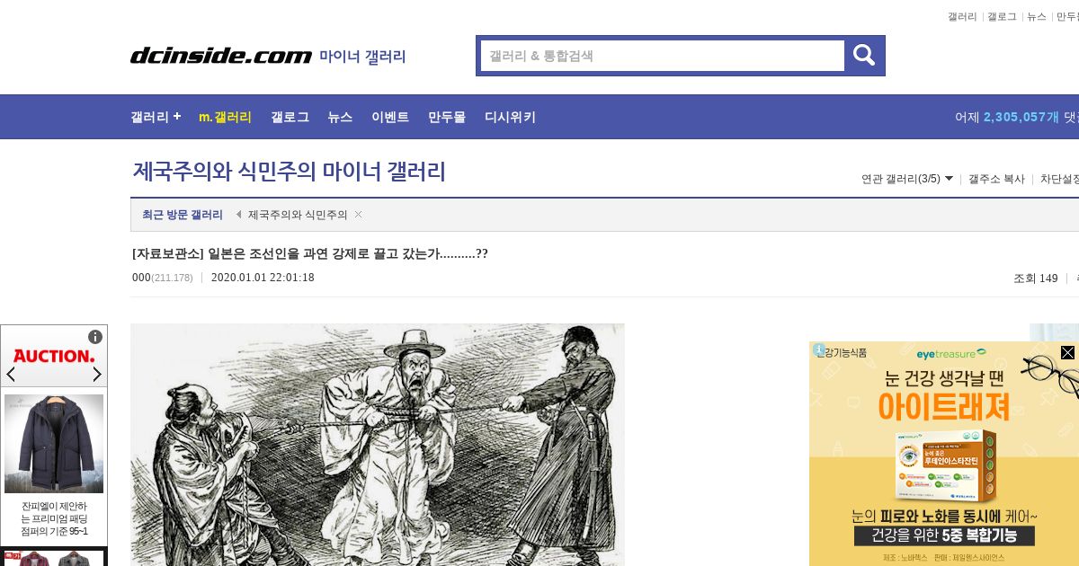Expand the 갤러리 + menu
This screenshot has width=1079, height=566.
(156, 117)
